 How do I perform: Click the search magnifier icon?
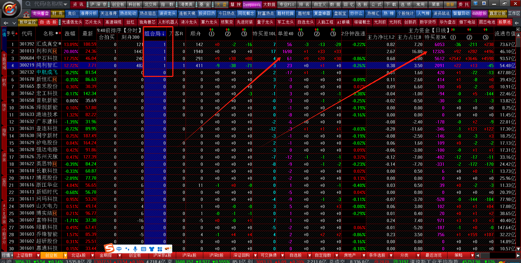28,4
